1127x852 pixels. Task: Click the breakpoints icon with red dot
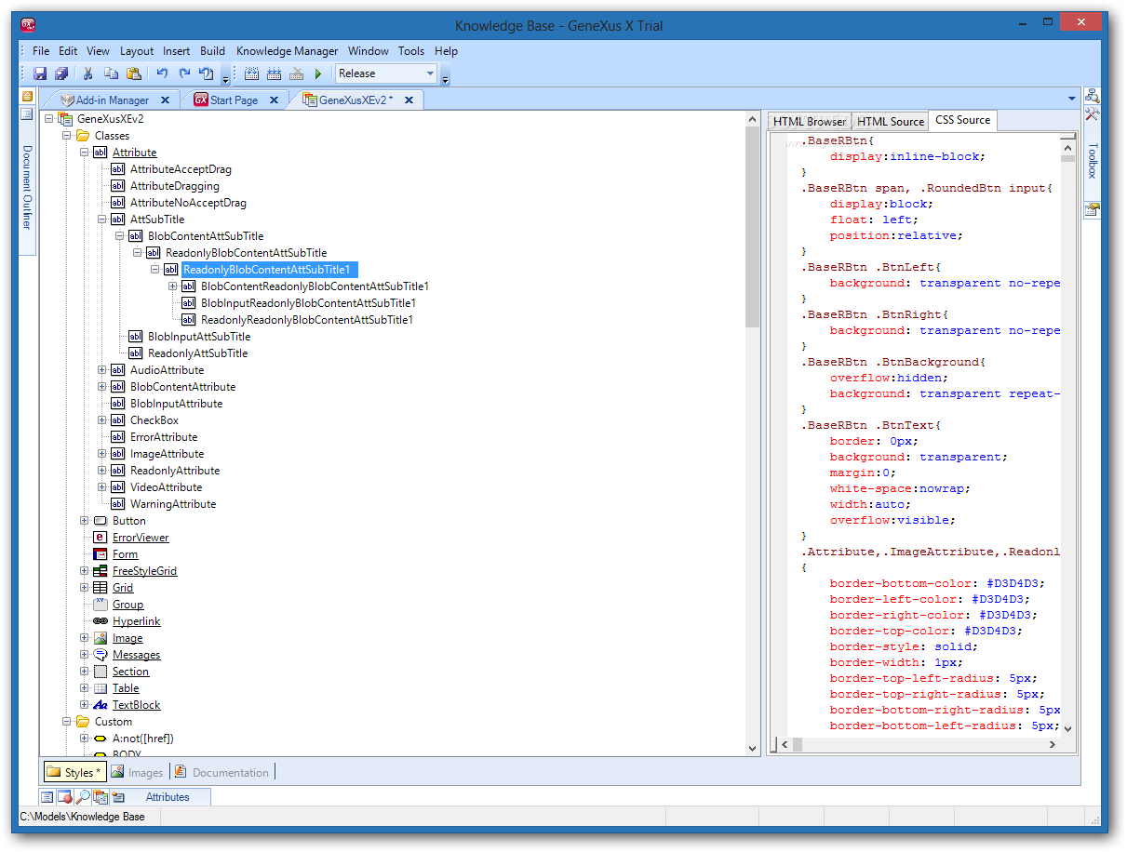click(x=65, y=797)
